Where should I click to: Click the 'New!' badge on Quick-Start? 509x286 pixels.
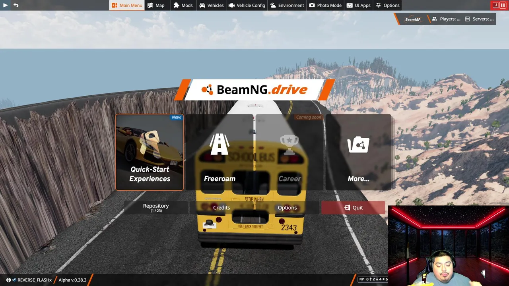pos(177,117)
